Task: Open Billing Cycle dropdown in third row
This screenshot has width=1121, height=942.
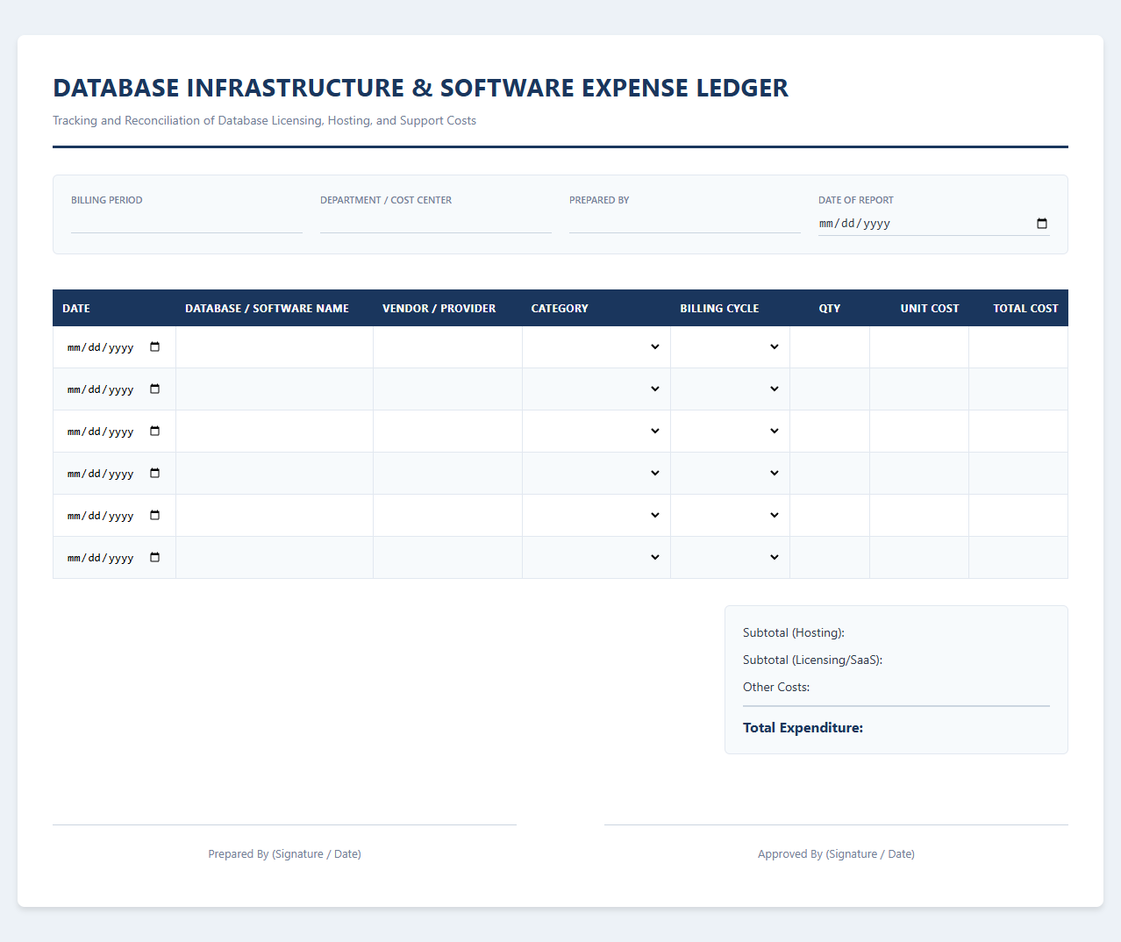Action: click(x=730, y=432)
